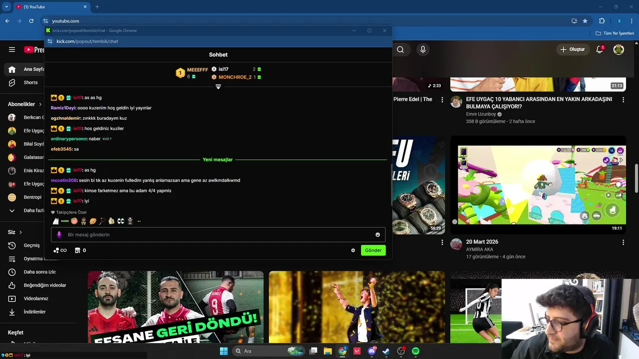Image resolution: width=639 pixels, height=359 pixels.
Task: Open Bilal Soyd channel subscription
Action: (26, 144)
